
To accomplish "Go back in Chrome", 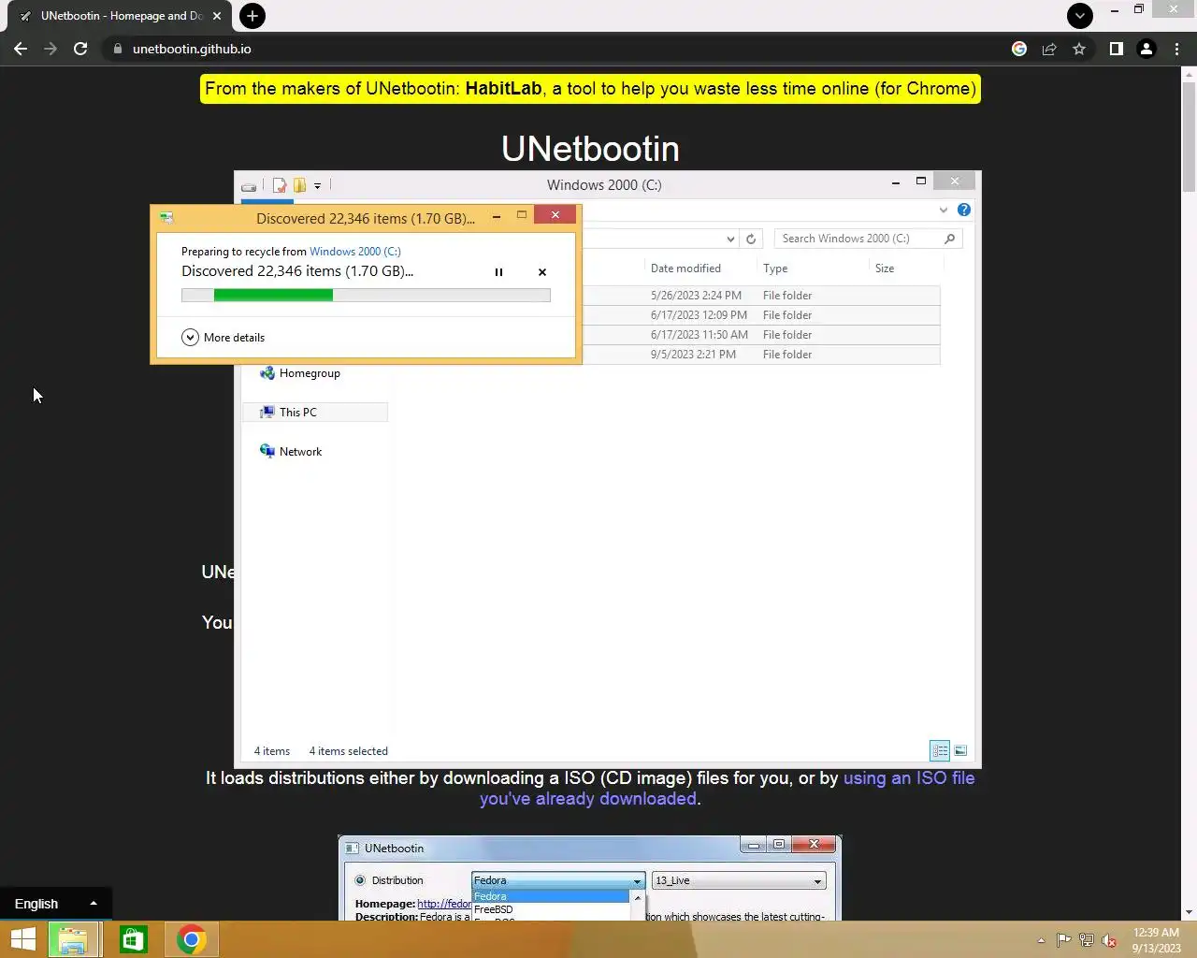I will (x=21, y=49).
